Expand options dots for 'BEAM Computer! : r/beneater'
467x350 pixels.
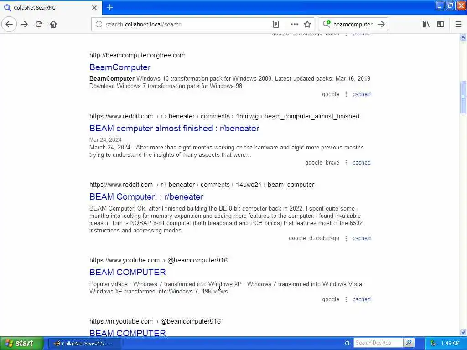[x=346, y=238]
